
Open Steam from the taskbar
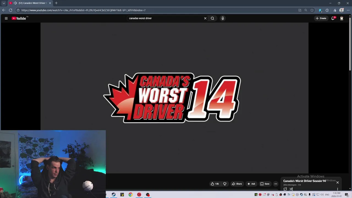113,195
